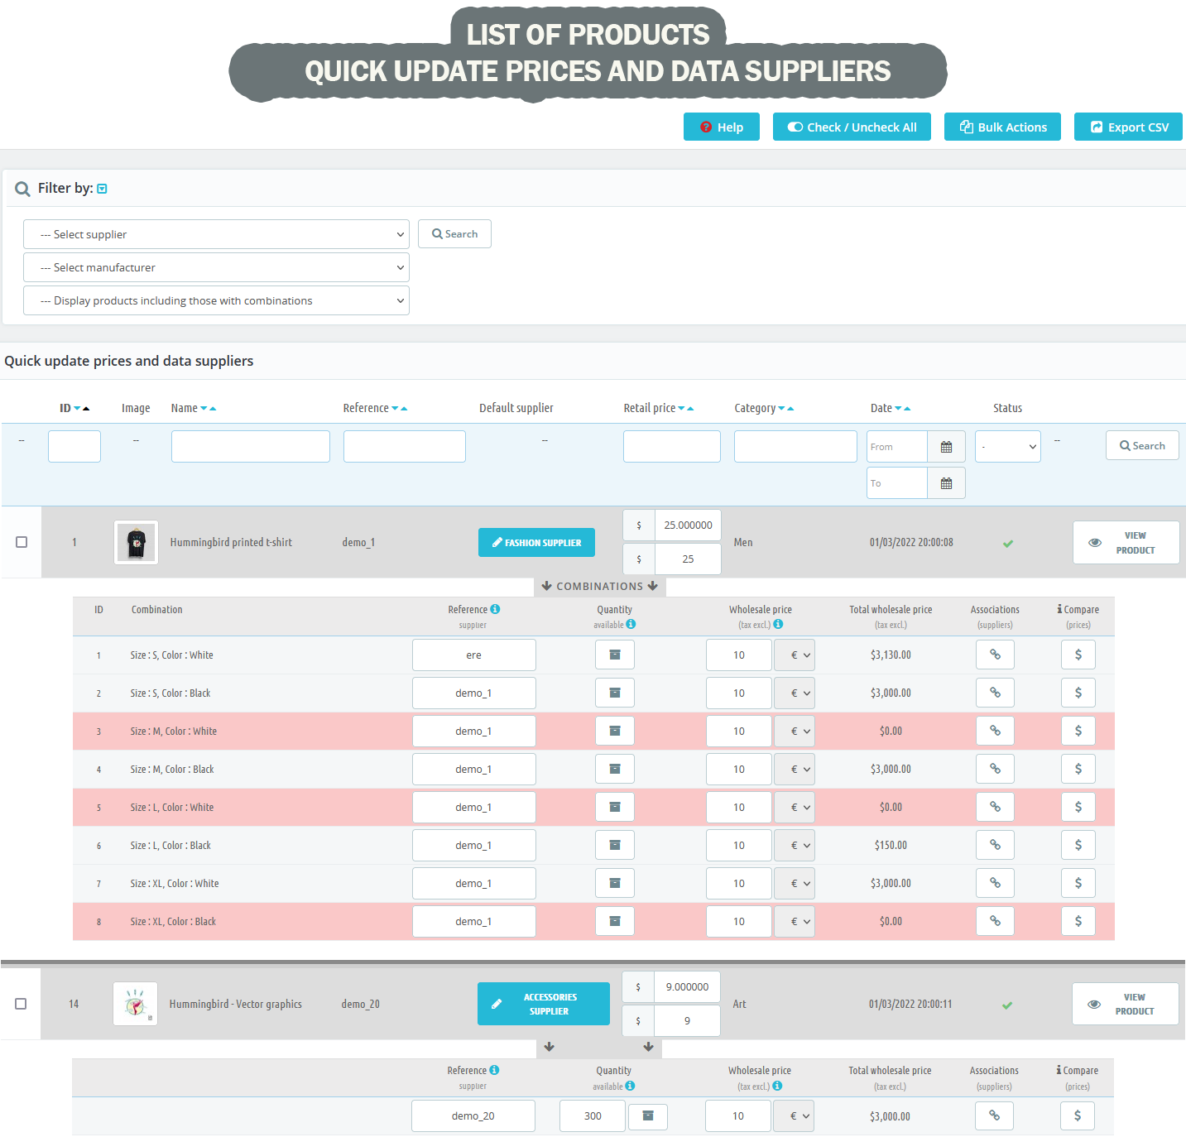1186x1137 pixels.
Task: Open the Select manufacturer dropdown
Action: pos(216,267)
